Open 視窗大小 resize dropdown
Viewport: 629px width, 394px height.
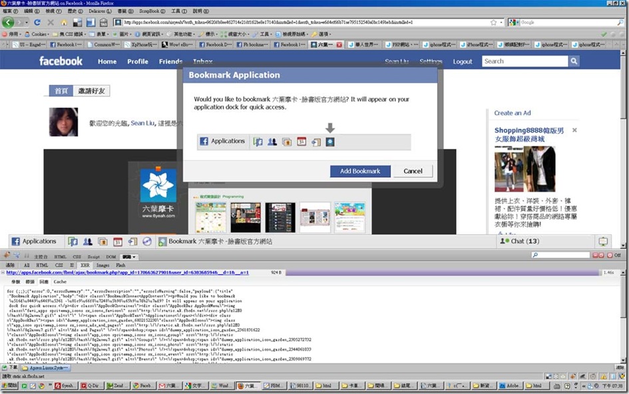click(x=235, y=34)
